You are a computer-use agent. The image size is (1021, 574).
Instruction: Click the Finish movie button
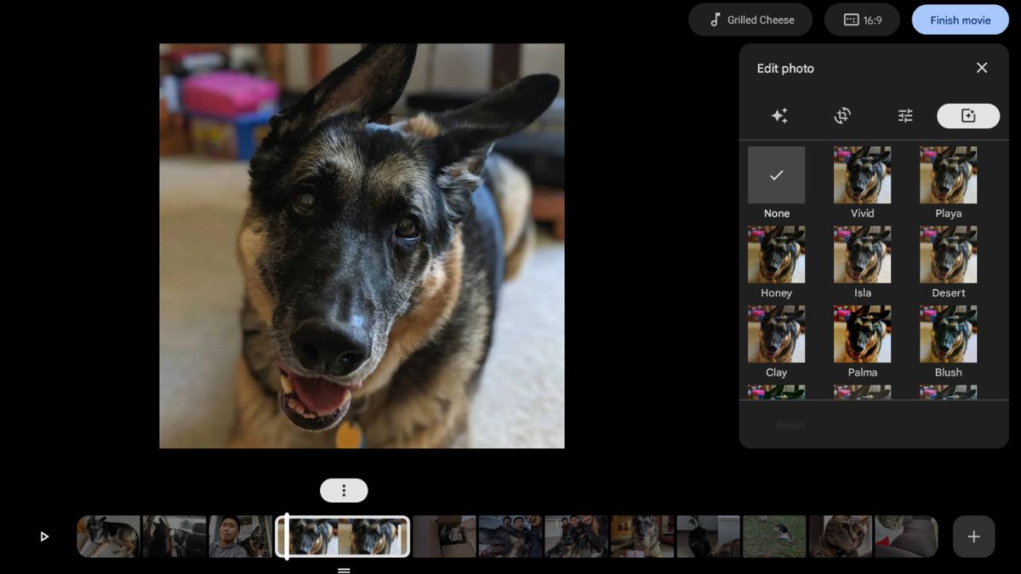tap(960, 19)
